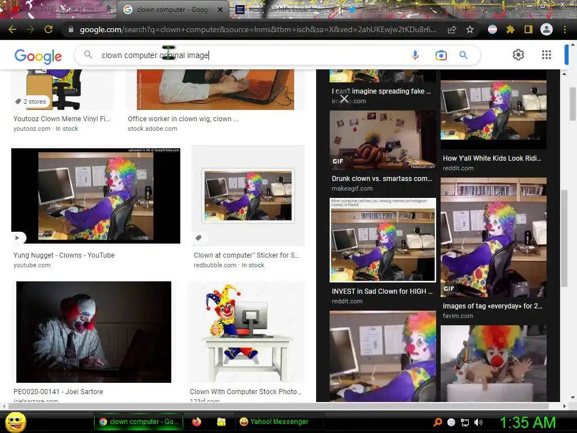Open the Extensions puzzle piece icon
577x433 pixels.
tap(511, 29)
